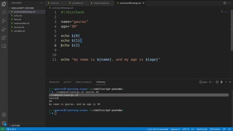Screen dimensions: 233x131
Task: Change end of line sequence LF
Action: [193, 129]
